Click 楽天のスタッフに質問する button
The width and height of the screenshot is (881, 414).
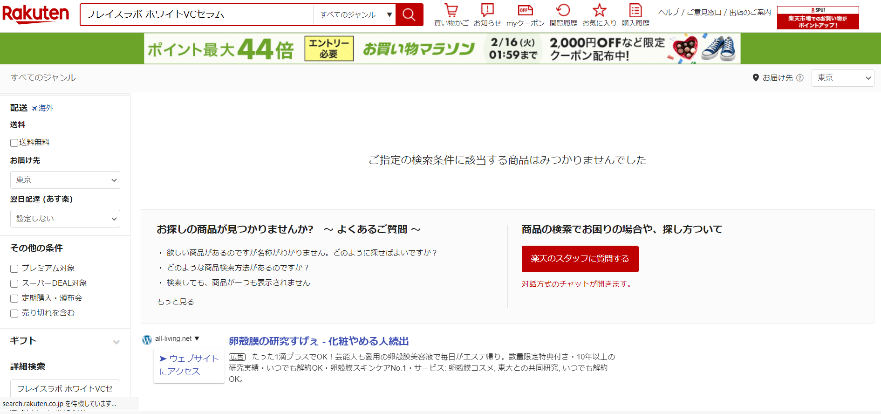580,259
